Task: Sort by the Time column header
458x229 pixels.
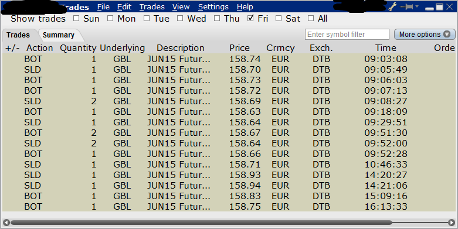Action: [x=385, y=48]
